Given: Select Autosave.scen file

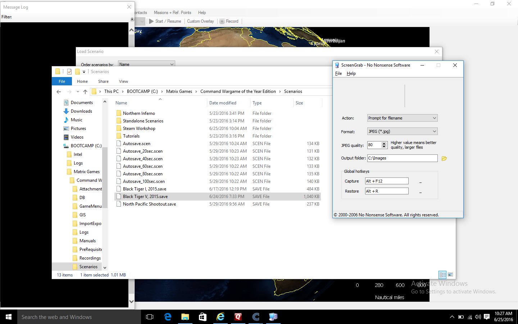Looking at the screenshot, I should pos(137,144).
